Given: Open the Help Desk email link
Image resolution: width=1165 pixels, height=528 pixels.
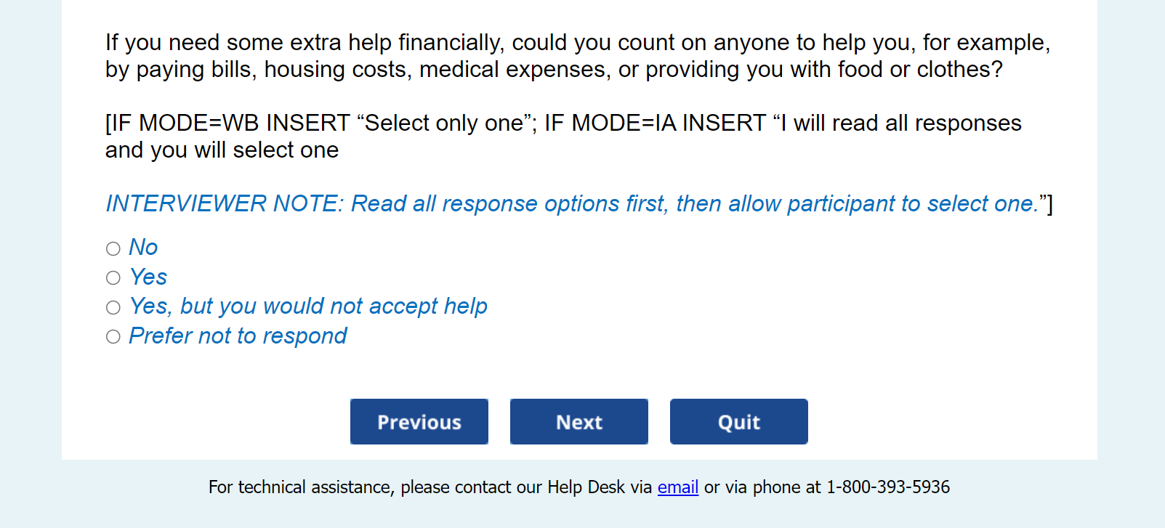Looking at the screenshot, I should [x=677, y=487].
